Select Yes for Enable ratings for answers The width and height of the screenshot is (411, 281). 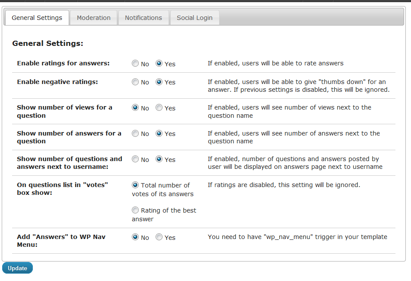tap(159, 64)
